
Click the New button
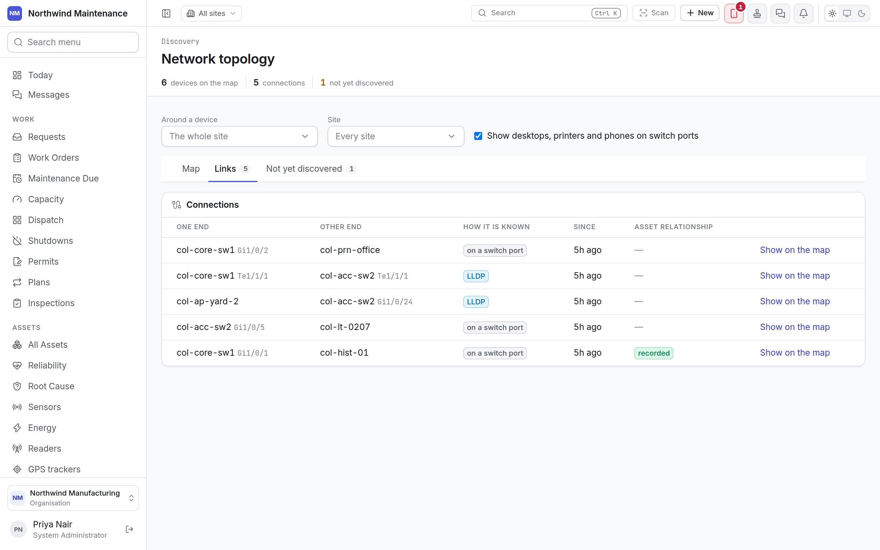[700, 13]
